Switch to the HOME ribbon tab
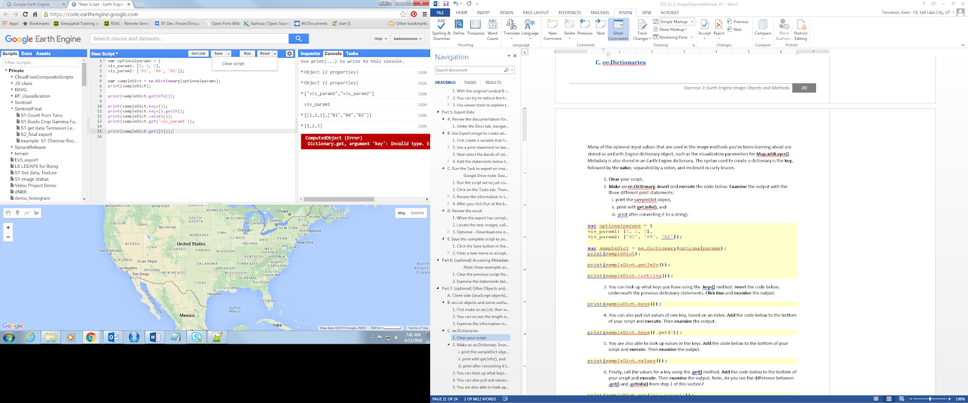This screenshot has width=968, height=403. coord(462,12)
